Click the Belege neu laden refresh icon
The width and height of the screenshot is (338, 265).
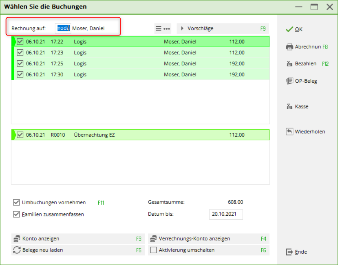[17, 250]
